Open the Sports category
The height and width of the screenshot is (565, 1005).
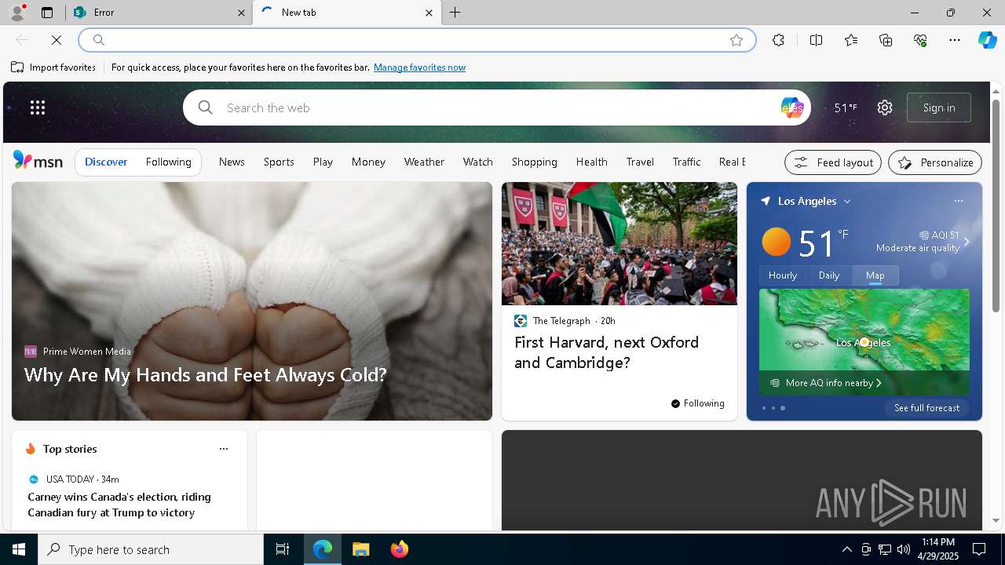click(x=279, y=162)
